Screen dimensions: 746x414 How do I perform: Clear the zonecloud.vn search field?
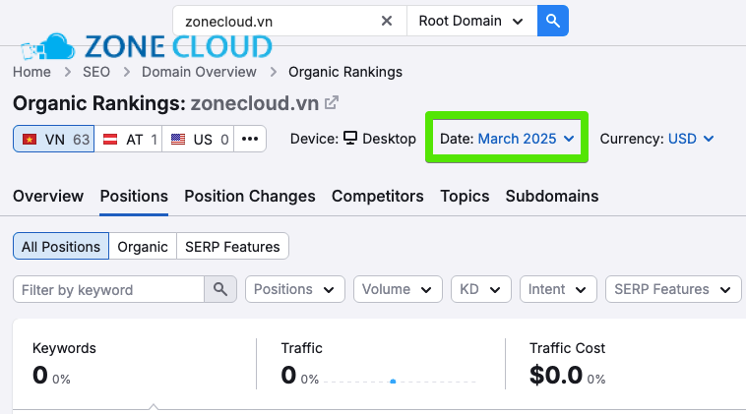[x=387, y=21]
